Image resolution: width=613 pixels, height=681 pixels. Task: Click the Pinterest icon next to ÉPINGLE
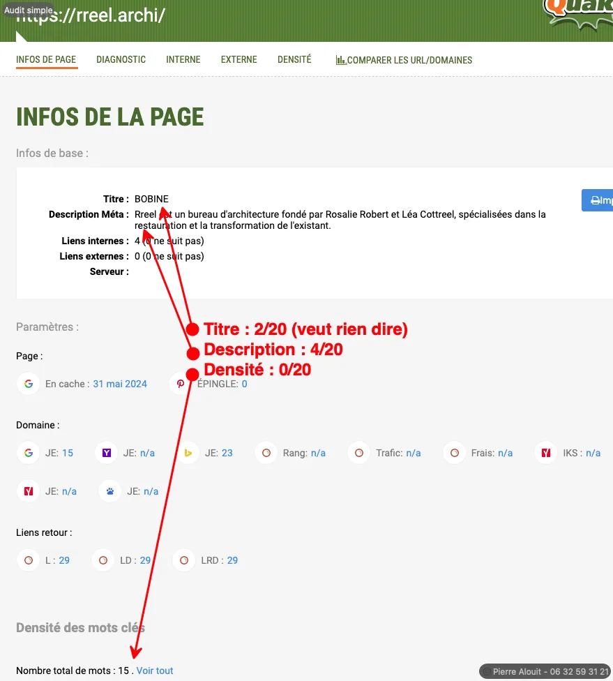180,384
